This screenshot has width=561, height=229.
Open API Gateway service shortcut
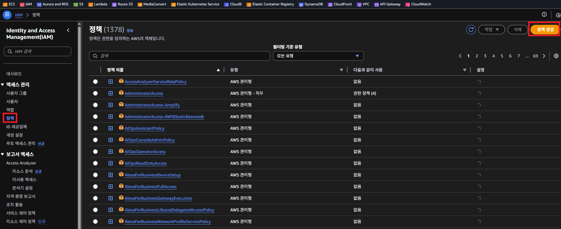388,4
